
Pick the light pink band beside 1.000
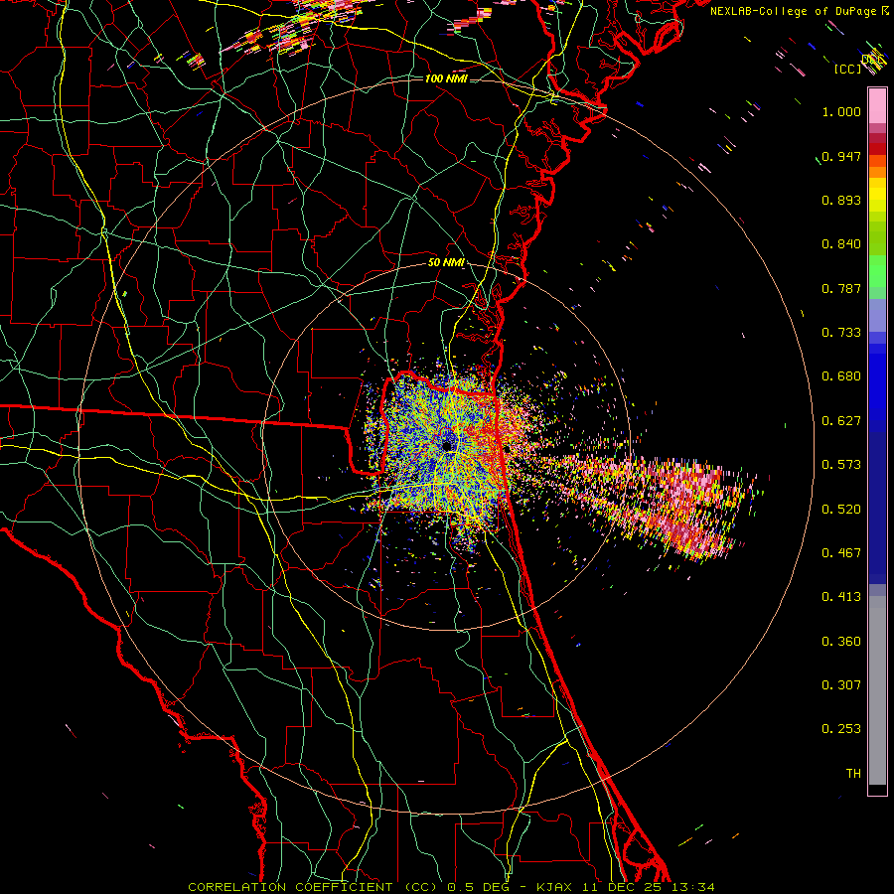tap(877, 106)
